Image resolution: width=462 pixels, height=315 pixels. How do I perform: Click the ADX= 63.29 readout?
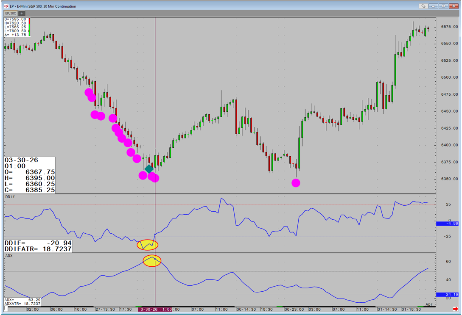point(22,300)
